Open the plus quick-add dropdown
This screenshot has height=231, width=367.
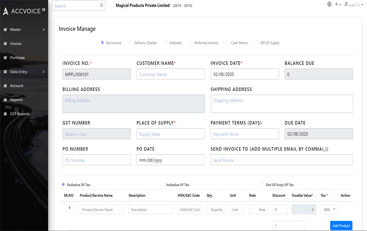[x=337, y=4]
